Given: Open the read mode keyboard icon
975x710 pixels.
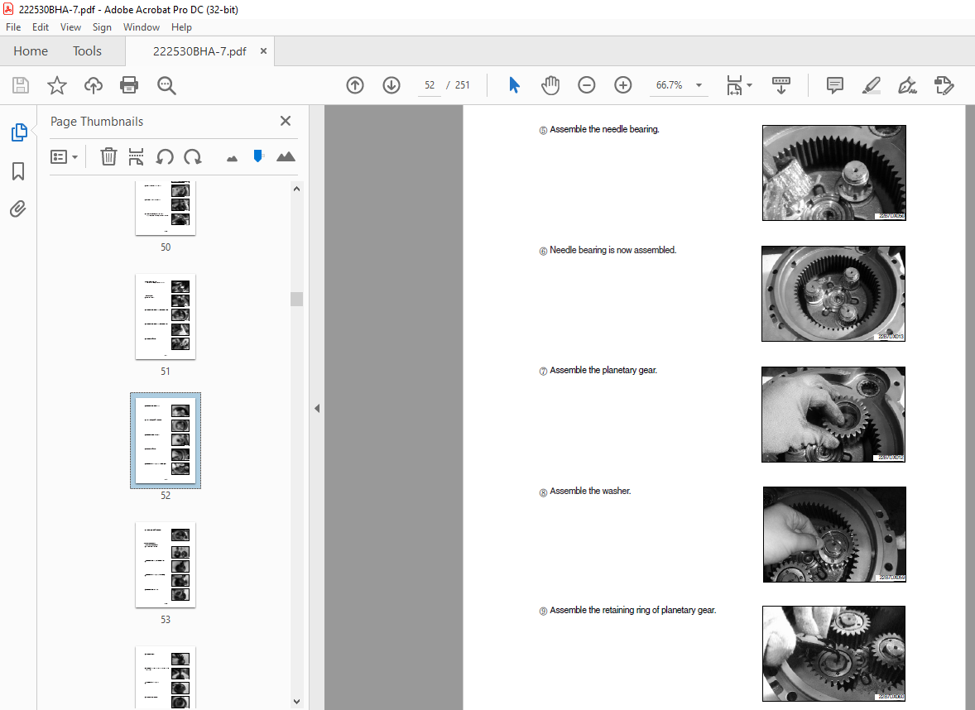Looking at the screenshot, I should coord(781,85).
